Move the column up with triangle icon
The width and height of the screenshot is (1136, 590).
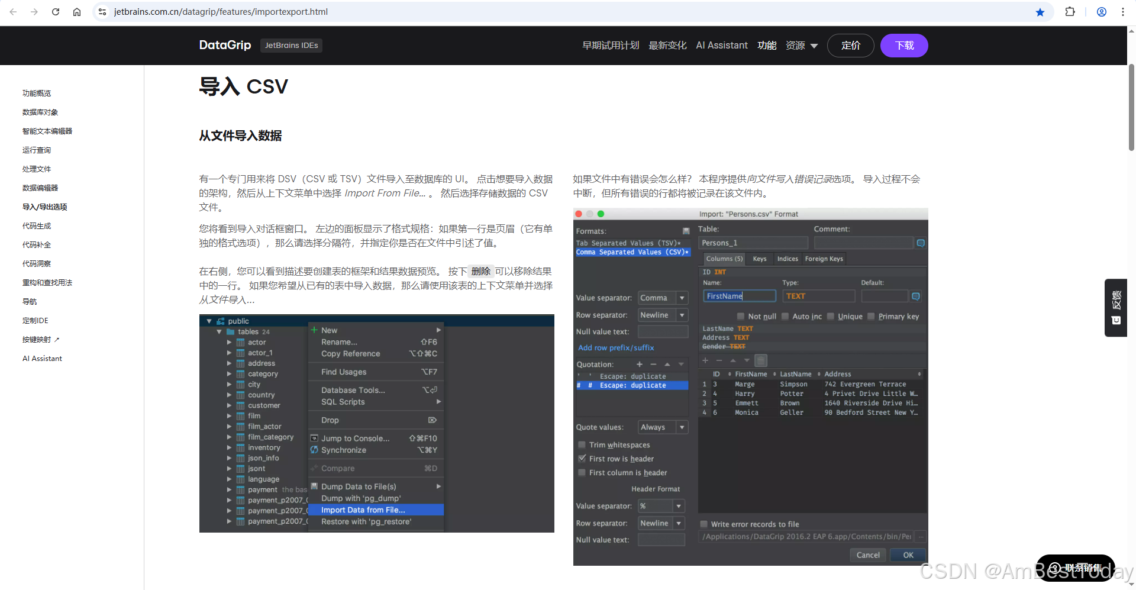coord(733,360)
